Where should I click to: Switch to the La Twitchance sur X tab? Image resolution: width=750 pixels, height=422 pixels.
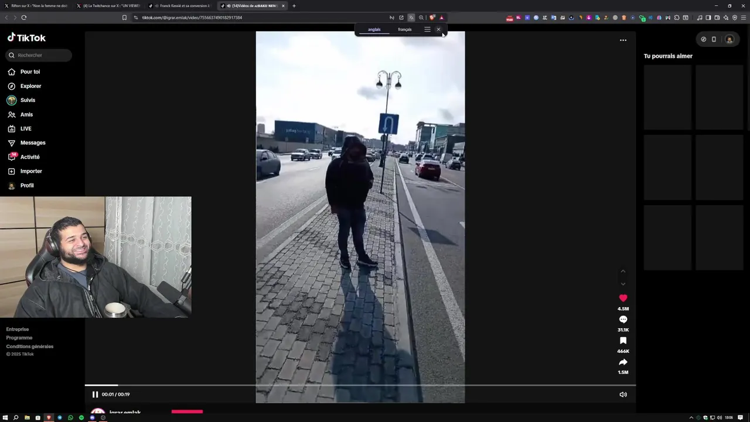(x=108, y=6)
